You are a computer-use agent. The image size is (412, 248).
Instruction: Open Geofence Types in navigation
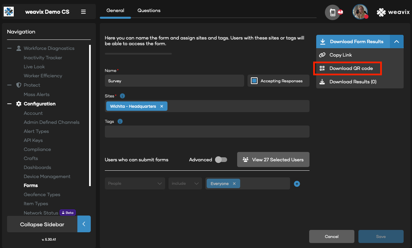[42, 194]
